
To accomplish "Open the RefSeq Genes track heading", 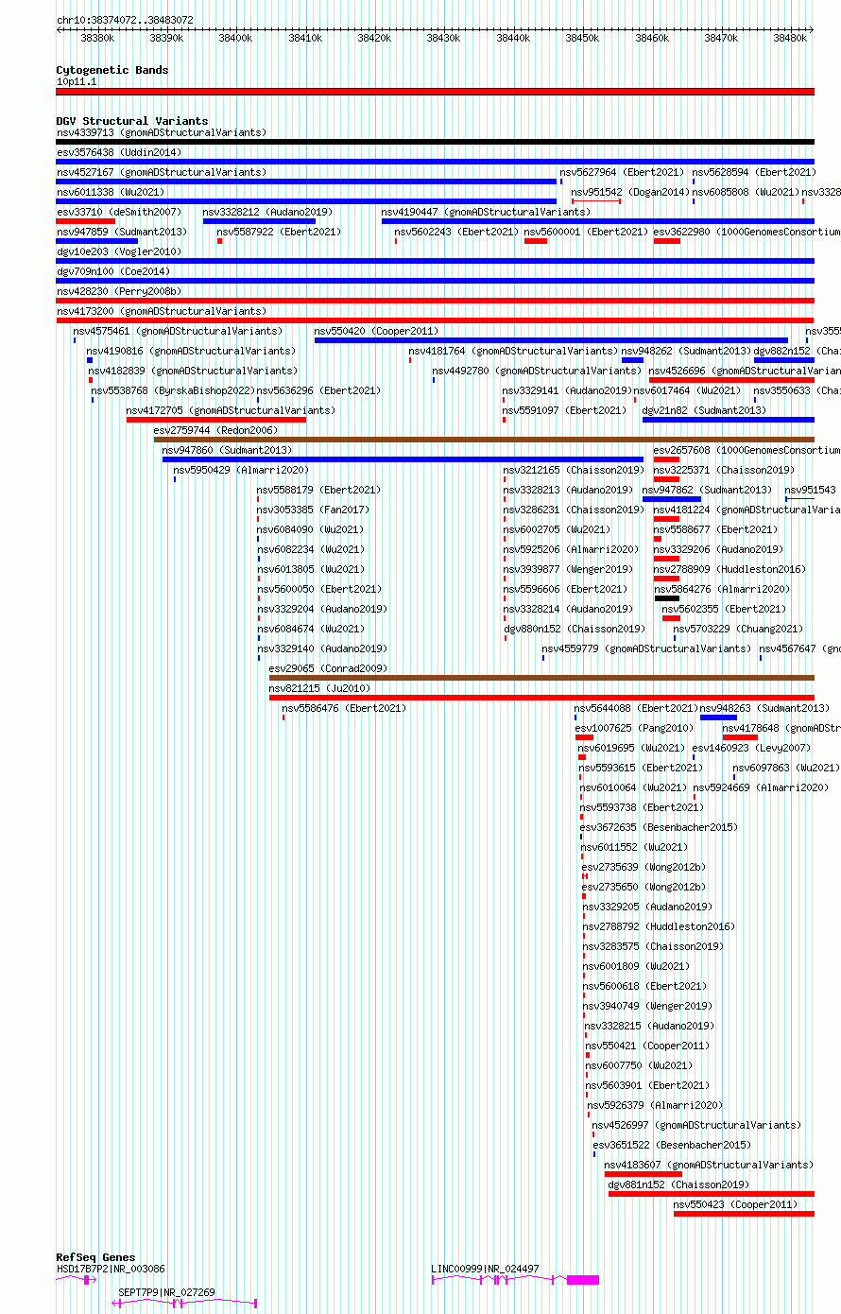I will pyautogui.click(x=95, y=1257).
